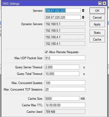Maximize the DNS Settings window
109x117 pixels.
(100, 3)
